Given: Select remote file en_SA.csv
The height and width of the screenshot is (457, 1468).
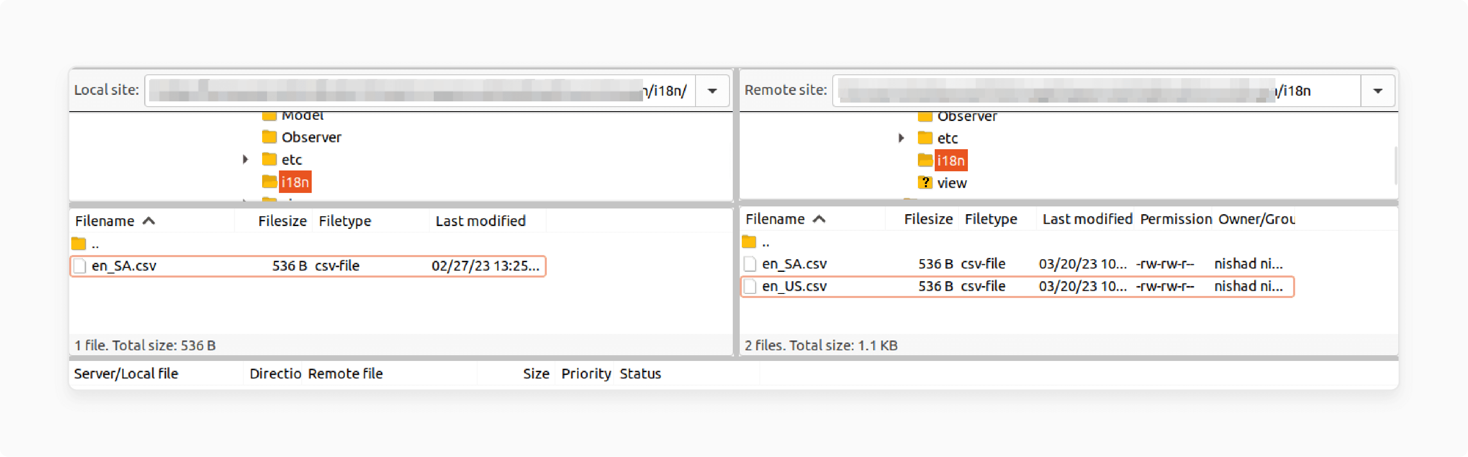Looking at the screenshot, I should click(x=1017, y=264).
